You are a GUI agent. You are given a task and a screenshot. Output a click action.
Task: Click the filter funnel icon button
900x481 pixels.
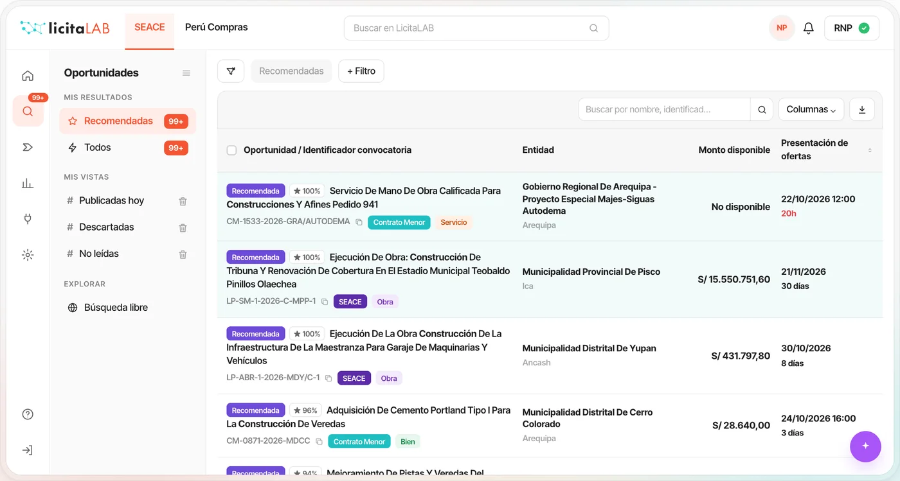pyautogui.click(x=231, y=71)
